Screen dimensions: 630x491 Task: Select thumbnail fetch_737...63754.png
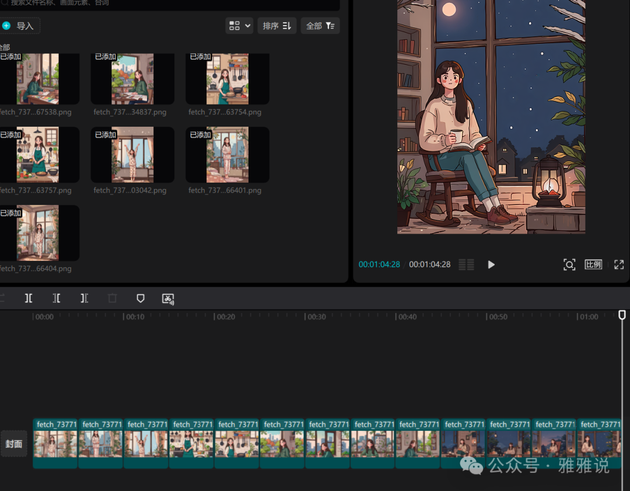pyautogui.click(x=228, y=79)
